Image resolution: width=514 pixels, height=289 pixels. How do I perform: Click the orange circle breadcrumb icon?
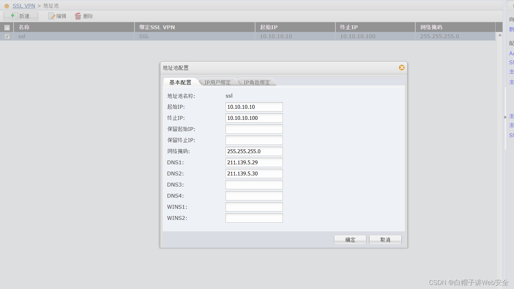tap(7, 6)
